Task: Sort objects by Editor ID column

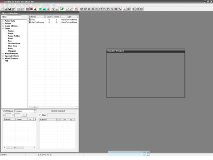Action: pos(37,17)
